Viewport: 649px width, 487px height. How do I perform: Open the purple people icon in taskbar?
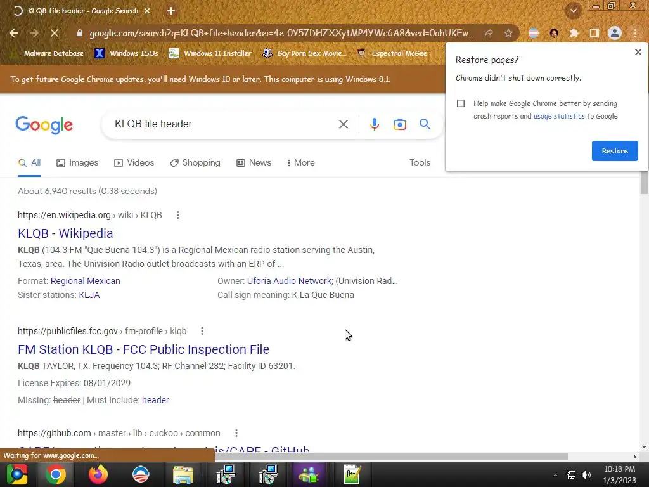click(x=309, y=474)
